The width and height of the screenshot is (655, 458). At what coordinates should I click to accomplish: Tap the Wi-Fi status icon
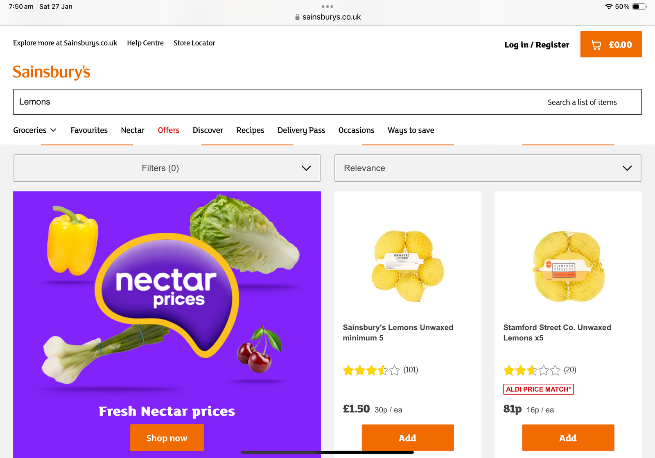[609, 7]
